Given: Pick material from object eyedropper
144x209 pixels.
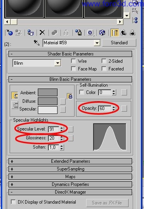Looking at the screenshot, I should 37,43.
